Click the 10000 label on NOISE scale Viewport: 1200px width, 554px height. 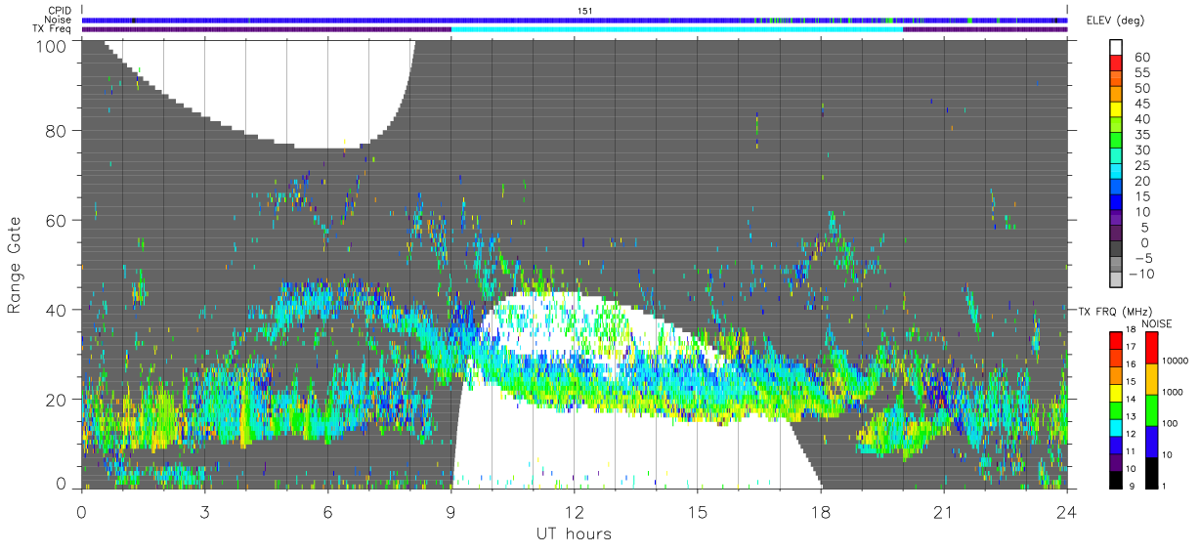click(1177, 362)
